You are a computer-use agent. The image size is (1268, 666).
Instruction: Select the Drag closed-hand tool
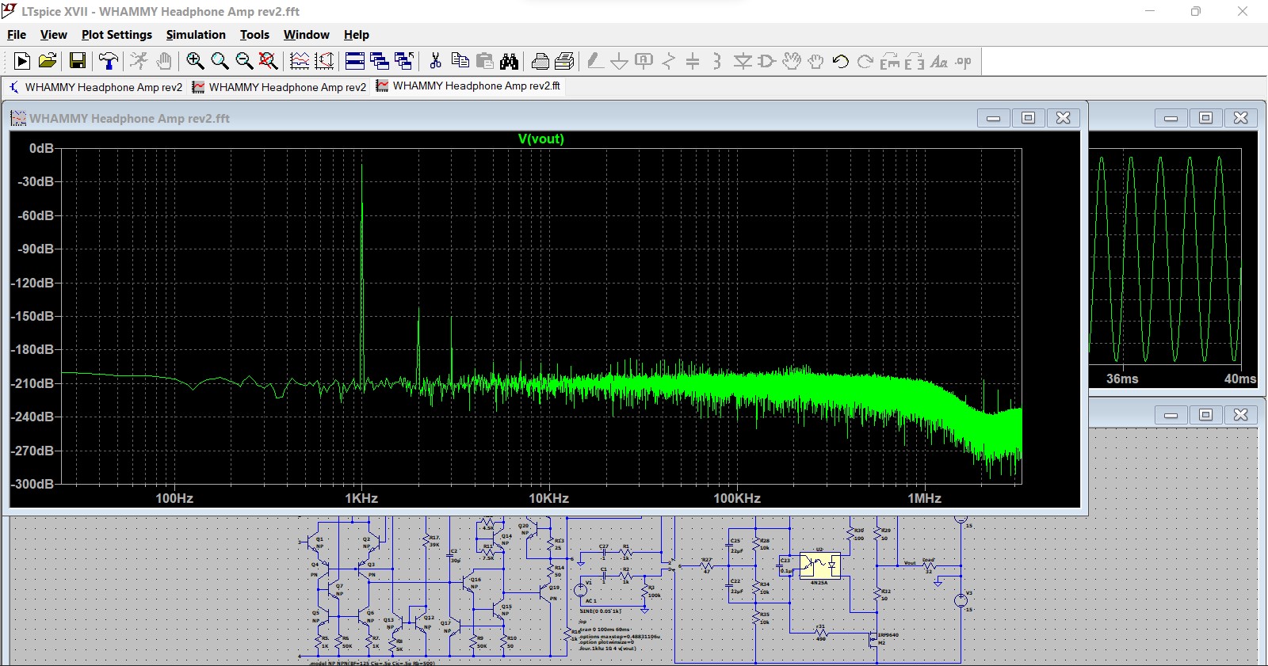click(x=815, y=61)
